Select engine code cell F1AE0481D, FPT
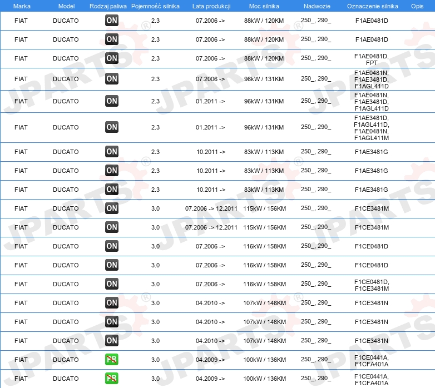This screenshot has width=435, height=388. click(x=372, y=59)
